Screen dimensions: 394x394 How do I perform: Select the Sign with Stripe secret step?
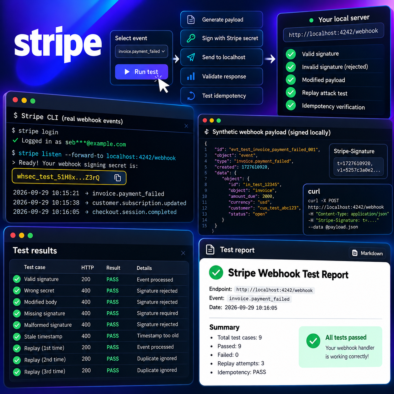222,38
